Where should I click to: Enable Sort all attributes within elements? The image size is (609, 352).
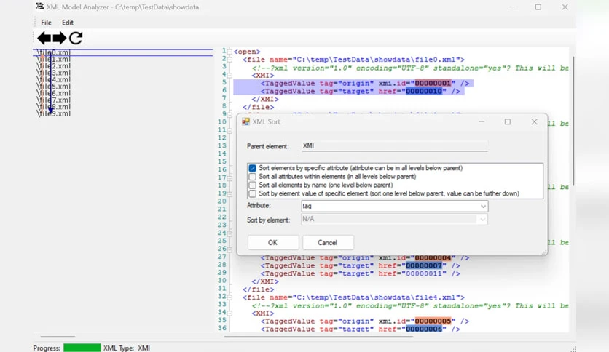coord(253,177)
